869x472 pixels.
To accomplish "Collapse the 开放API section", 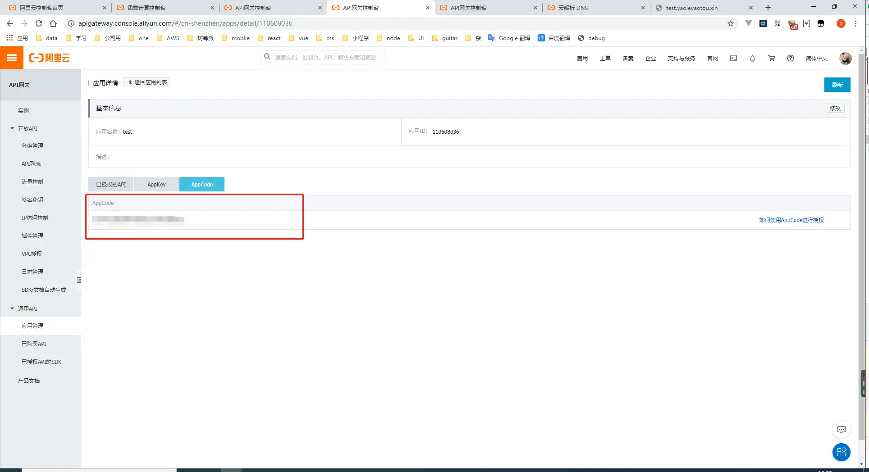I will 12,128.
